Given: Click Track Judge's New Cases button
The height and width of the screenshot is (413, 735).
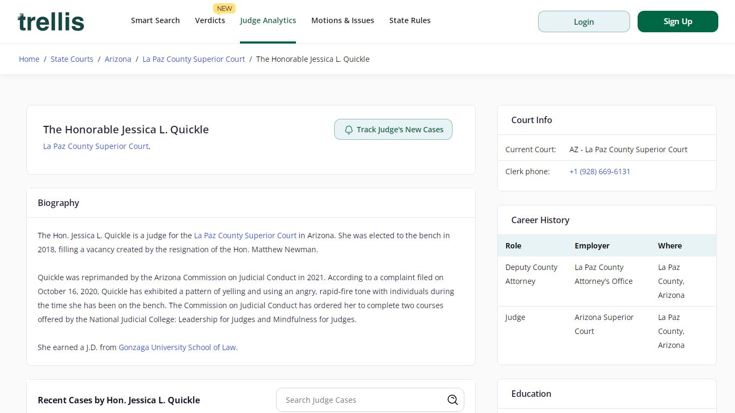Looking at the screenshot, I should [393, 130].
